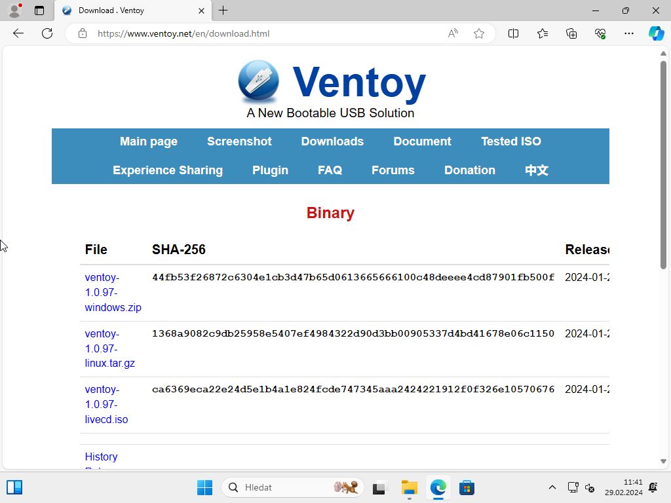Open Browser essentials heart icon
Screen dimensions: 671x503
click(600, 33)
